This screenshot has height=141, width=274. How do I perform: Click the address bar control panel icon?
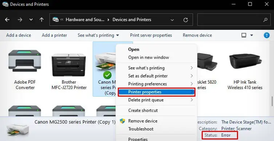(56, 20)
